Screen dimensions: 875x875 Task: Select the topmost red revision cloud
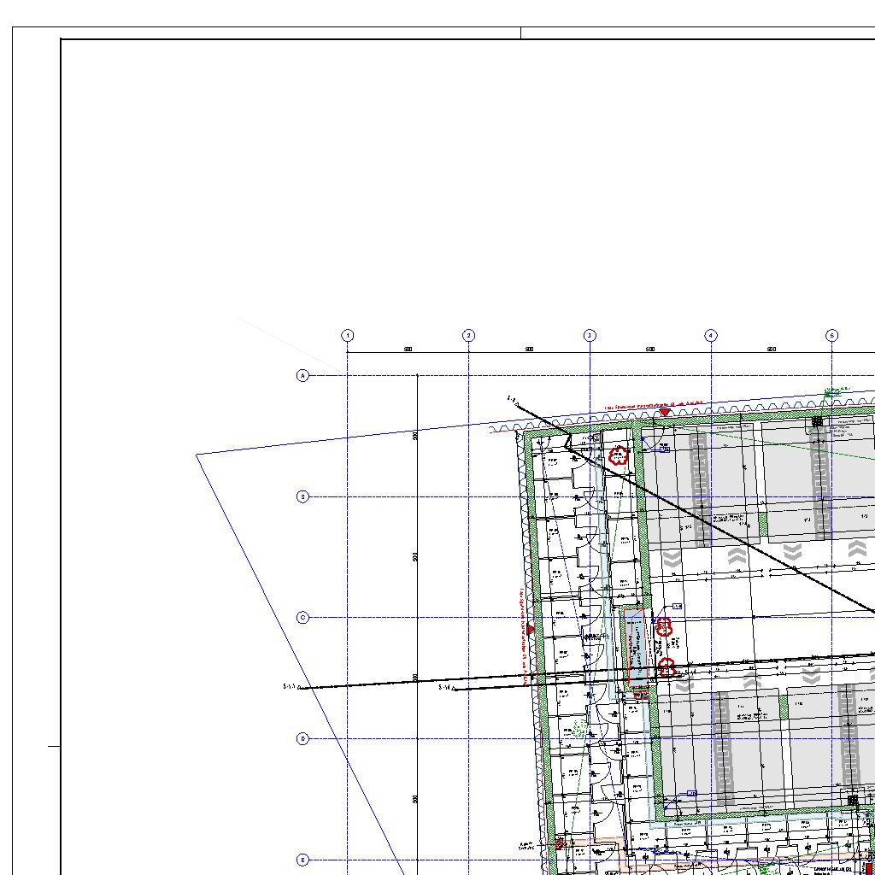coord(619,455)
